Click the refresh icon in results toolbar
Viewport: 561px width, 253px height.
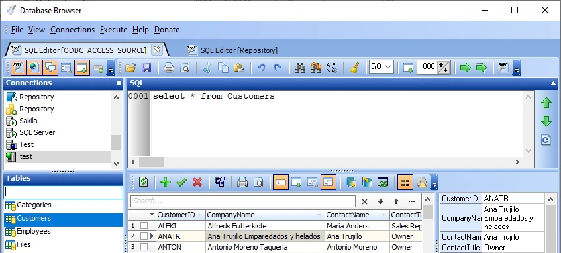pyautogui.click(x=144, y=183)
